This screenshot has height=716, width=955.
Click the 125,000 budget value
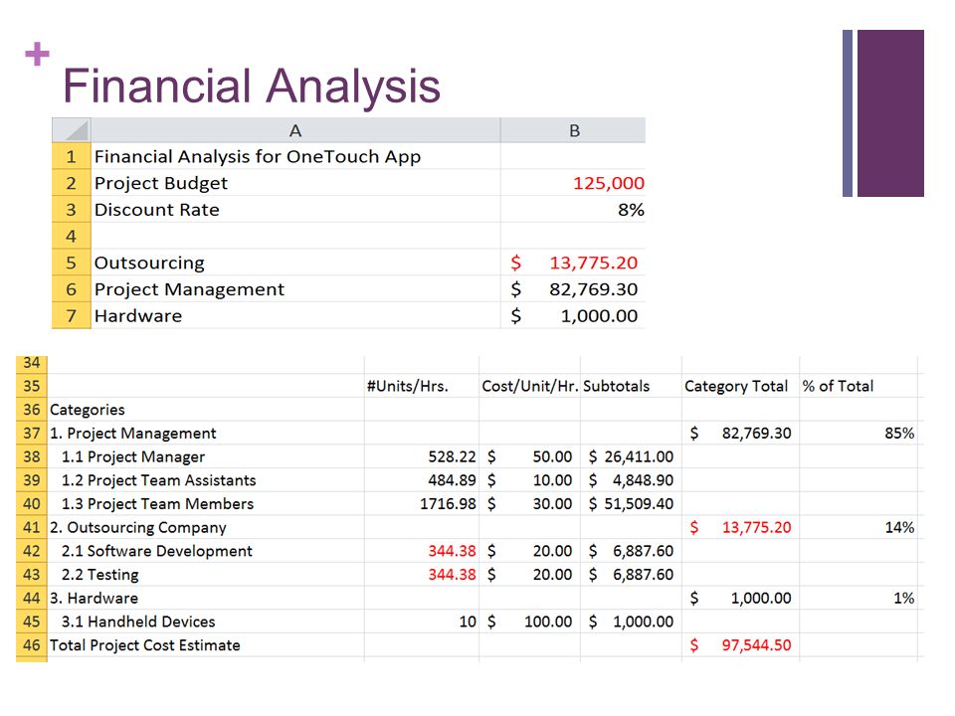click(609, 183)
